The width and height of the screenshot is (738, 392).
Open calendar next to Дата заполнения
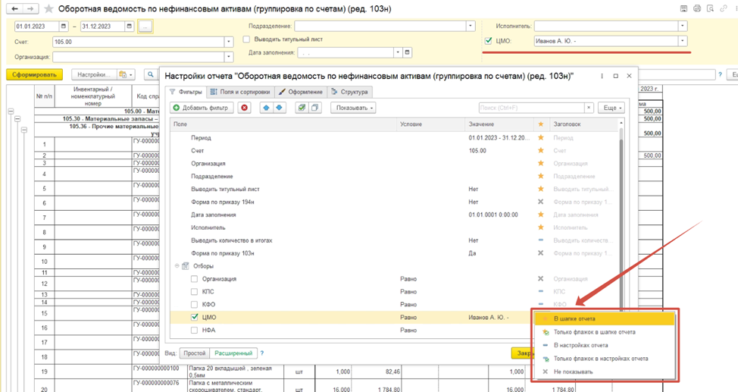click(408, 52)
